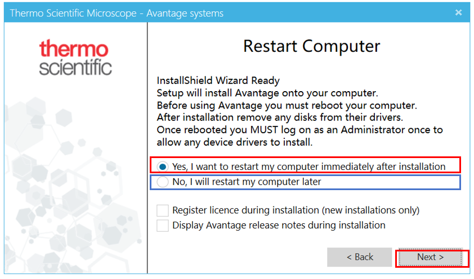Enable the Register licence during installation checkbox

(x=163, y=210)
